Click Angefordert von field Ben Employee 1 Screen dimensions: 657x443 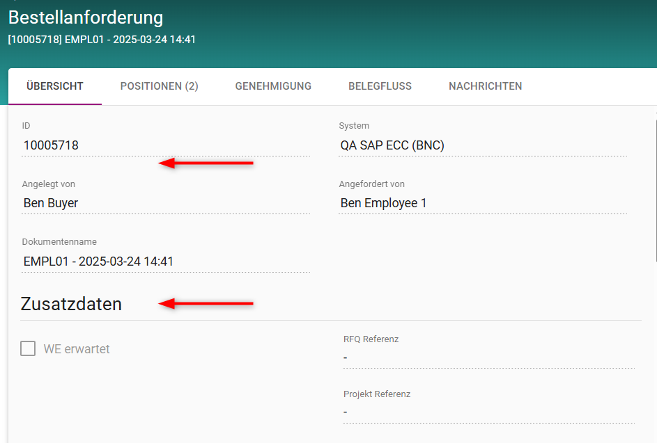pyautogui.click(x=482, y=203)
